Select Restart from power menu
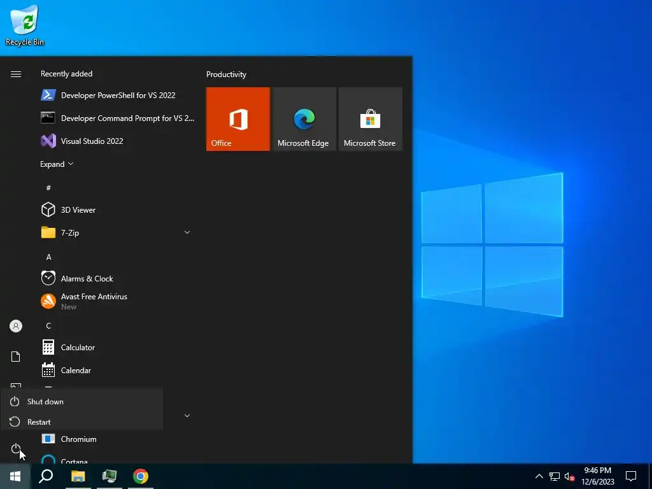The width and height of the screenshot is (652, 489). click(x=82, y=422)
